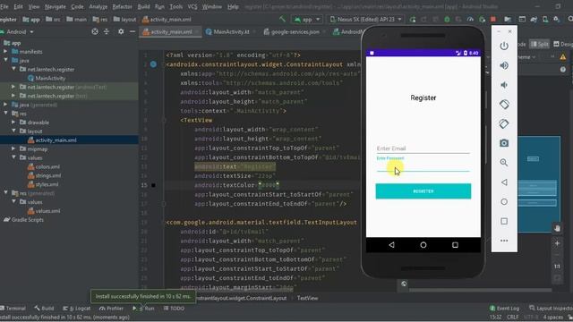Viewport: 573px width, 322px height.
Task: Expand the drawable folder
Action: coord(13,122)
